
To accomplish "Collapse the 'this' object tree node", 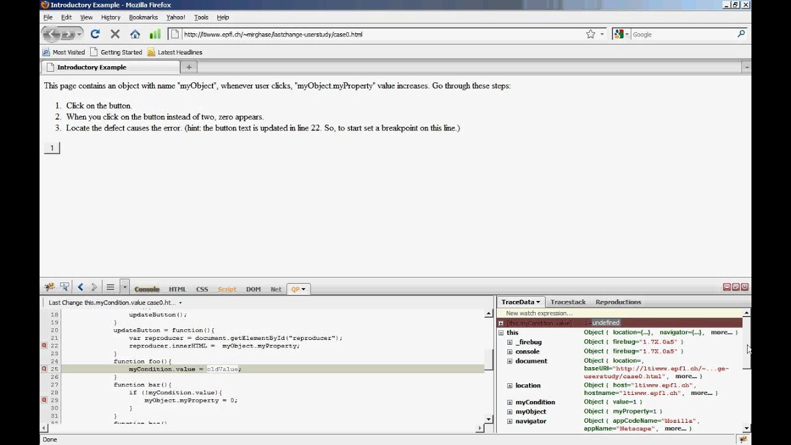I will (x=501, y=333).
